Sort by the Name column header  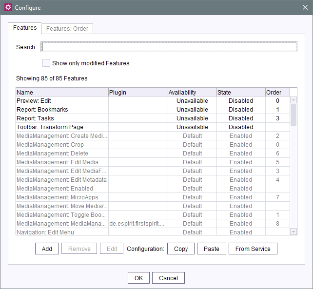click(62, 92)
